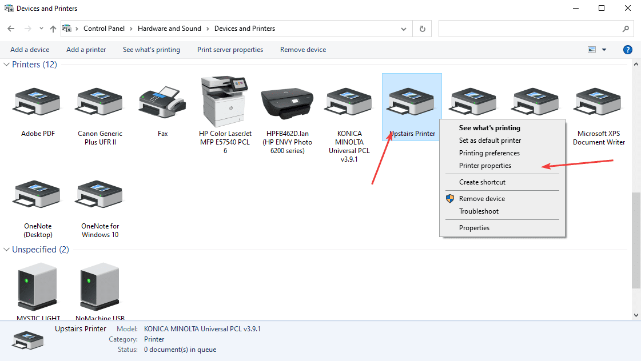
Task: Click the refresh button beside address bar
Action: click(x=423, y=29)
